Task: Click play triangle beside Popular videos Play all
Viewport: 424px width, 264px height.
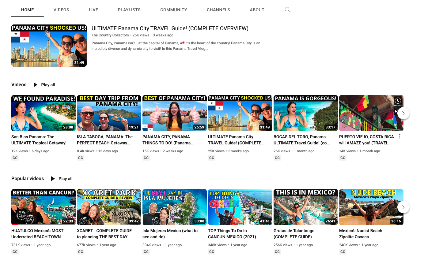Action: (x=53, y=179)
